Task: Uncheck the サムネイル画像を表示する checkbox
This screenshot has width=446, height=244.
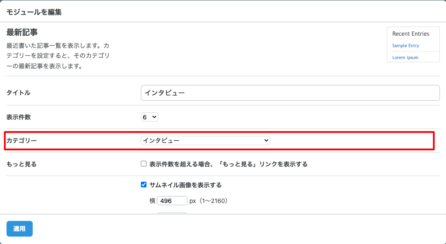Action: pos(143,185)
